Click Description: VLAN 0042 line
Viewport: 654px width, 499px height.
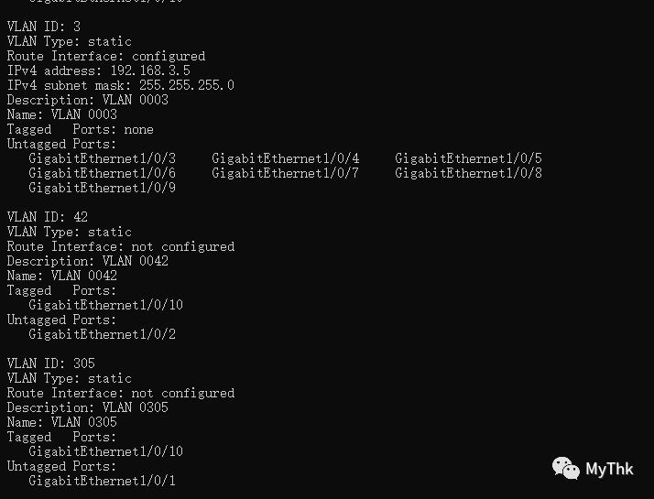(88, 261)
